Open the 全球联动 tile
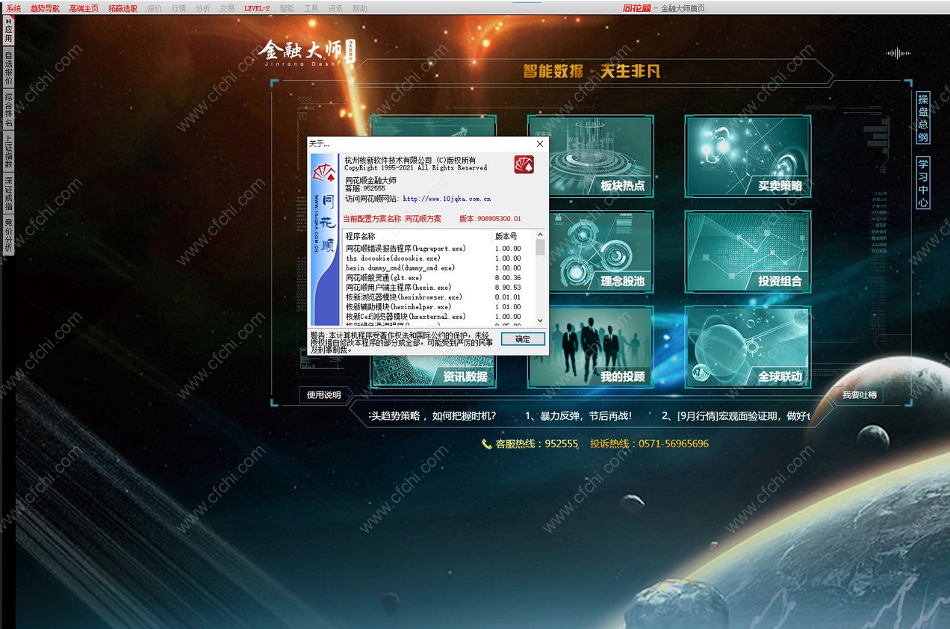The height and width of the screenshot is (629, 950). [x=748, y=347]
